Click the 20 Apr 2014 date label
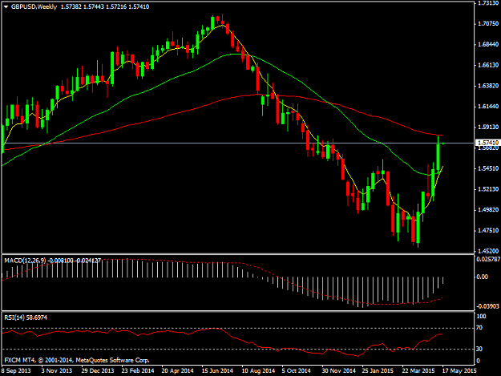Viewport: 501px width, 376px height. click(x=178, y=370)
